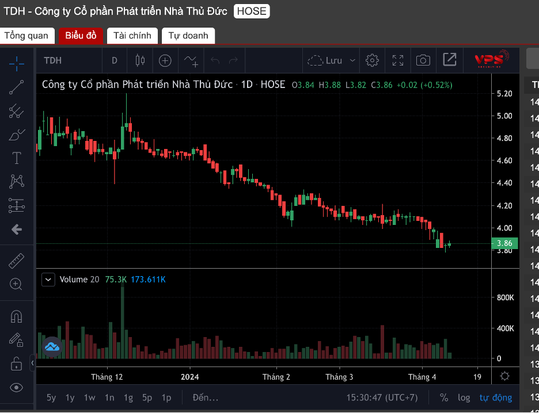The width and height of the screenshot is (539, 413).
Task: Open the indicators menu
Action: coord(191,61)
